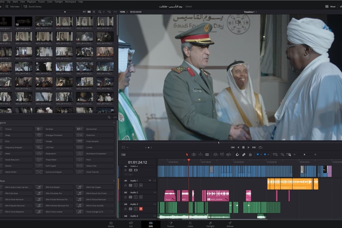Switch to the Cut page tab

(x=130, y=224)
